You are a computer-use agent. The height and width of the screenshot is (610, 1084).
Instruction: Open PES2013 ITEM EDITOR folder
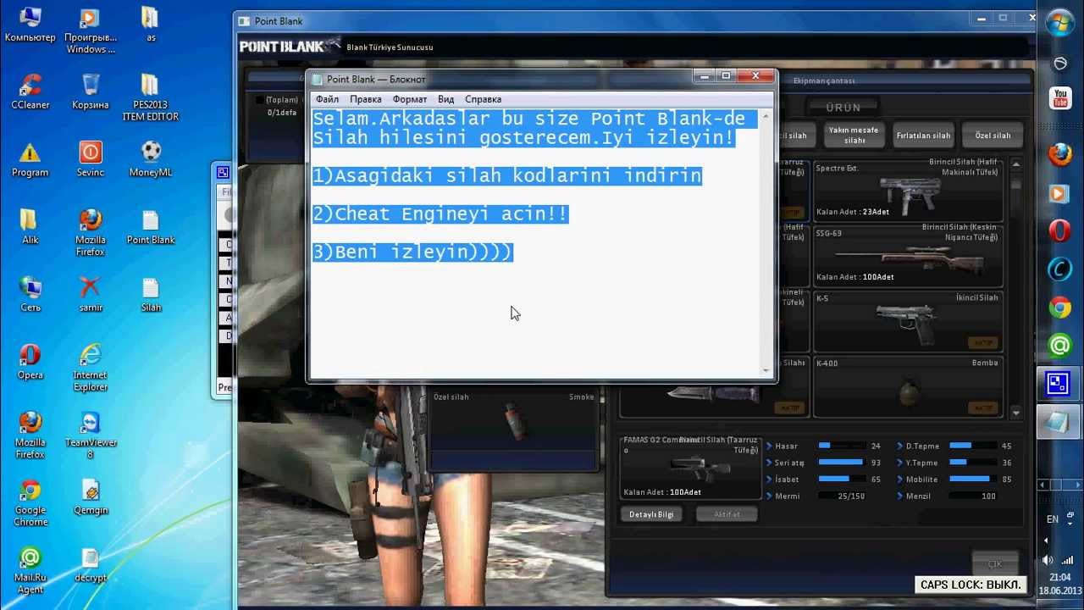[x=151, y=98]
